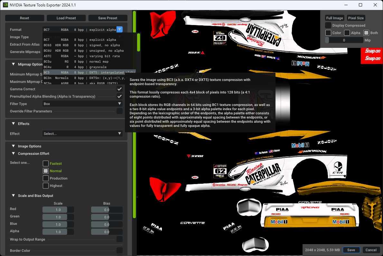This screenshot has width=383, height=256.
Task: Disable the Gamma Correct checkbox
Action: (x=119, y=89)
